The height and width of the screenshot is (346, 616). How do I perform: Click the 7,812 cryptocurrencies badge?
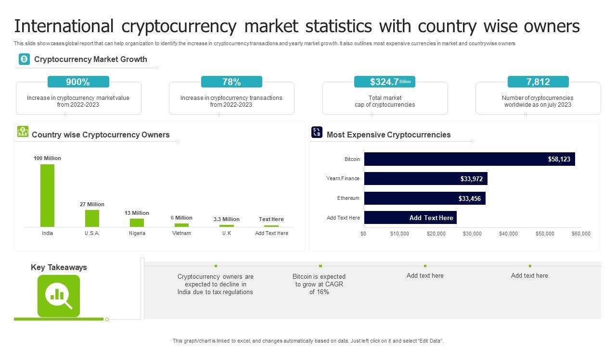pyautogui.click(x=538, y=82)
